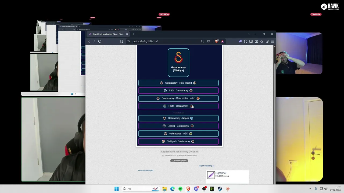The height and width of the screenshot is (193, 344).
Task: Click the Galatasaray club crest card
Action: (178, 62)
